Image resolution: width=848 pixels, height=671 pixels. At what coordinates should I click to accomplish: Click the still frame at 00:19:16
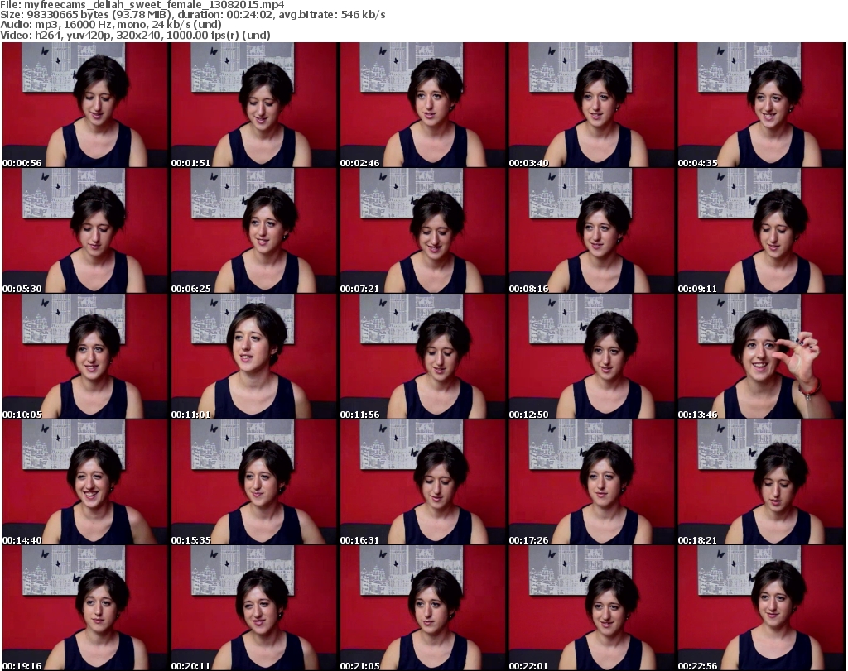(85, 608)
